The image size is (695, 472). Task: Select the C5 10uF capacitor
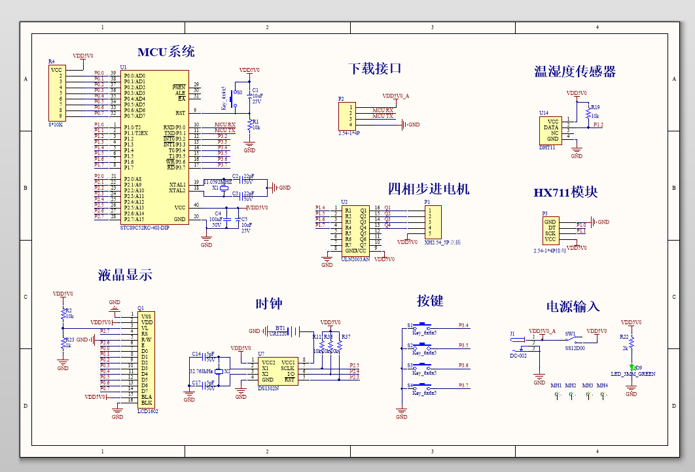(x=238, y=219)
